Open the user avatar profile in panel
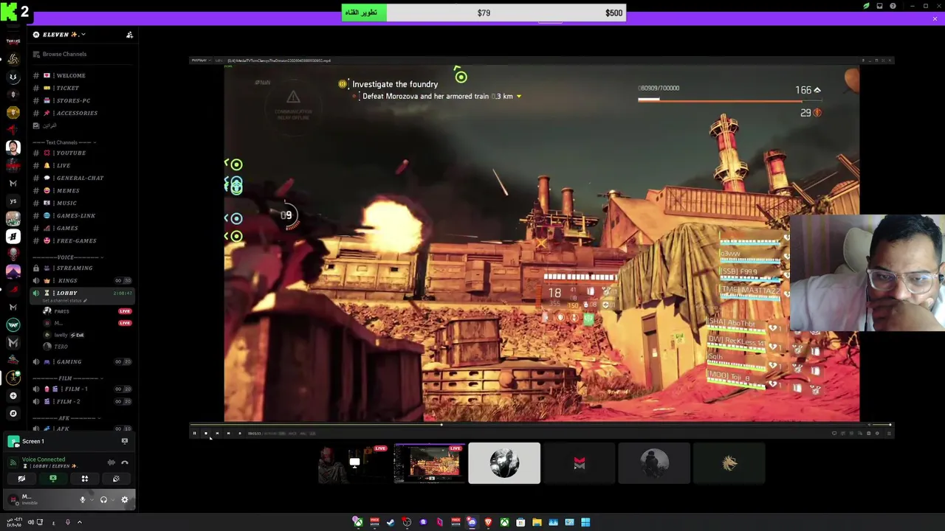 [13, 500]
